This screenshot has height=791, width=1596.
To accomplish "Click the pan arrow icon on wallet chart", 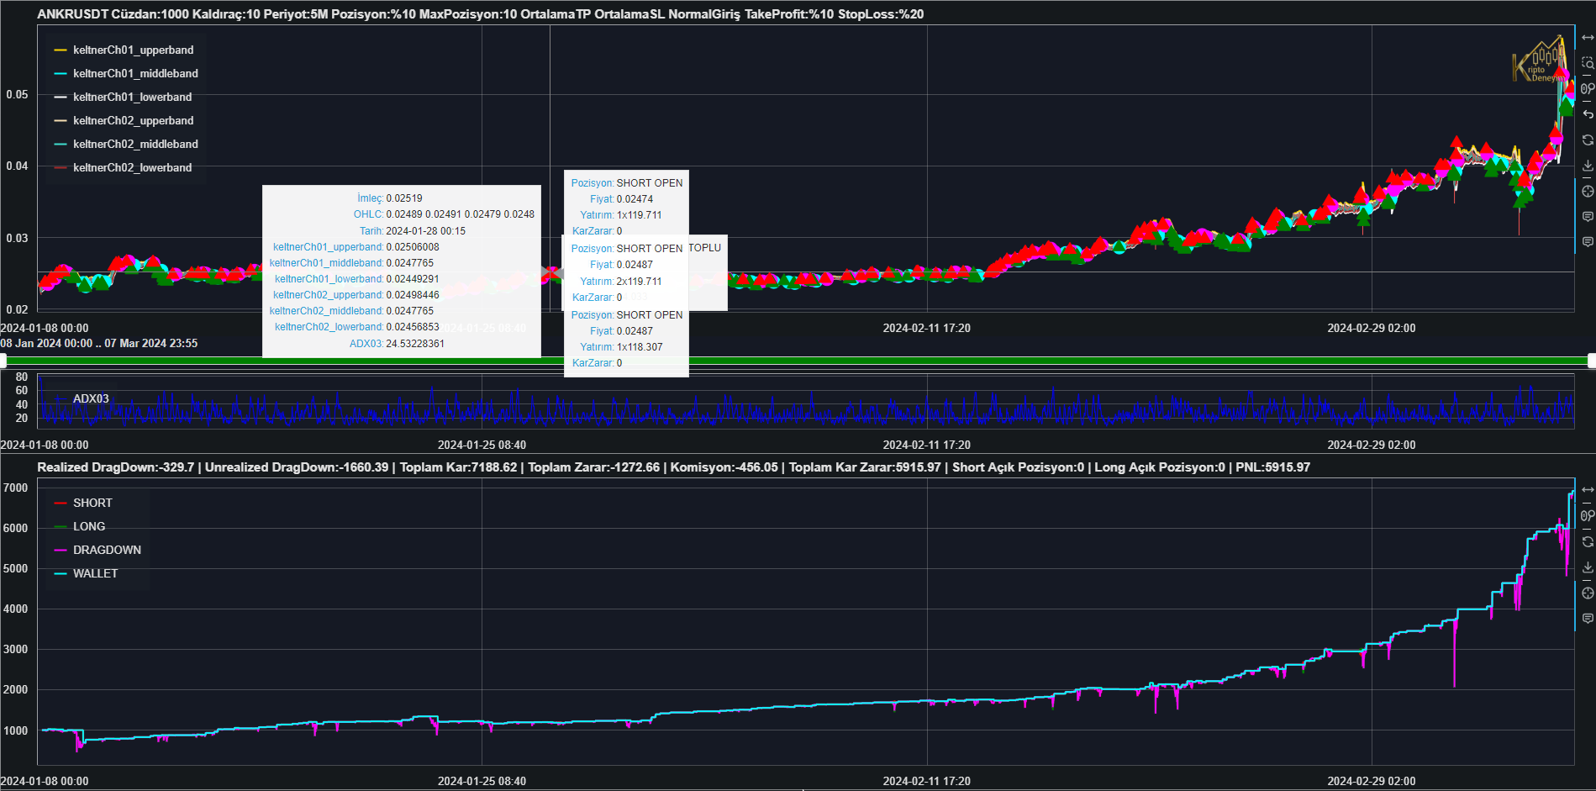I will pos(1587,490).
